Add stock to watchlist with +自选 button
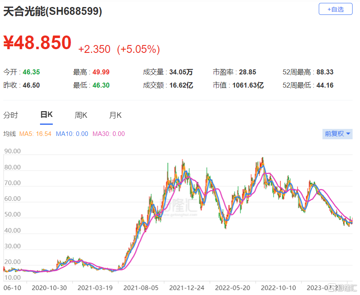Viewport: 360px width, 295px height. pyautogui.click(x=335, y=9)
